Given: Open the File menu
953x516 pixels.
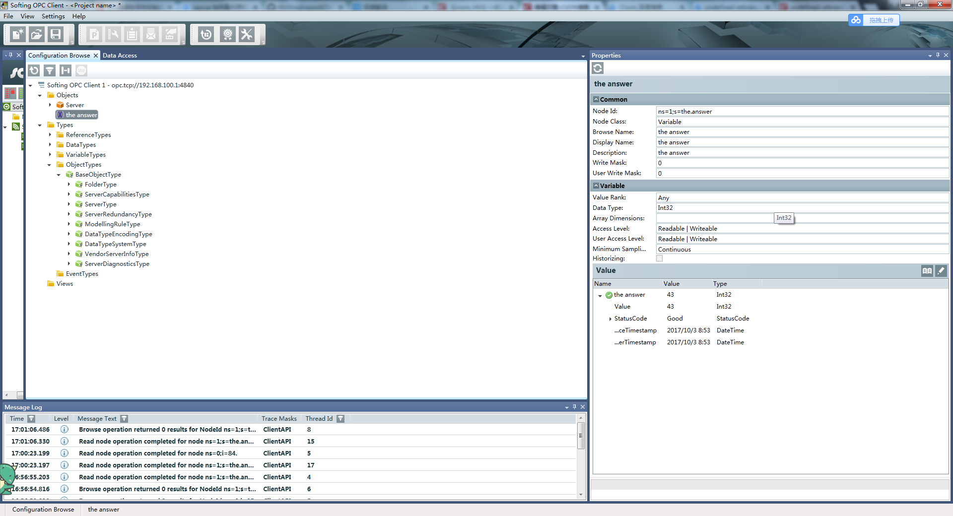Looking at the screenshot, I should point(8,16).
